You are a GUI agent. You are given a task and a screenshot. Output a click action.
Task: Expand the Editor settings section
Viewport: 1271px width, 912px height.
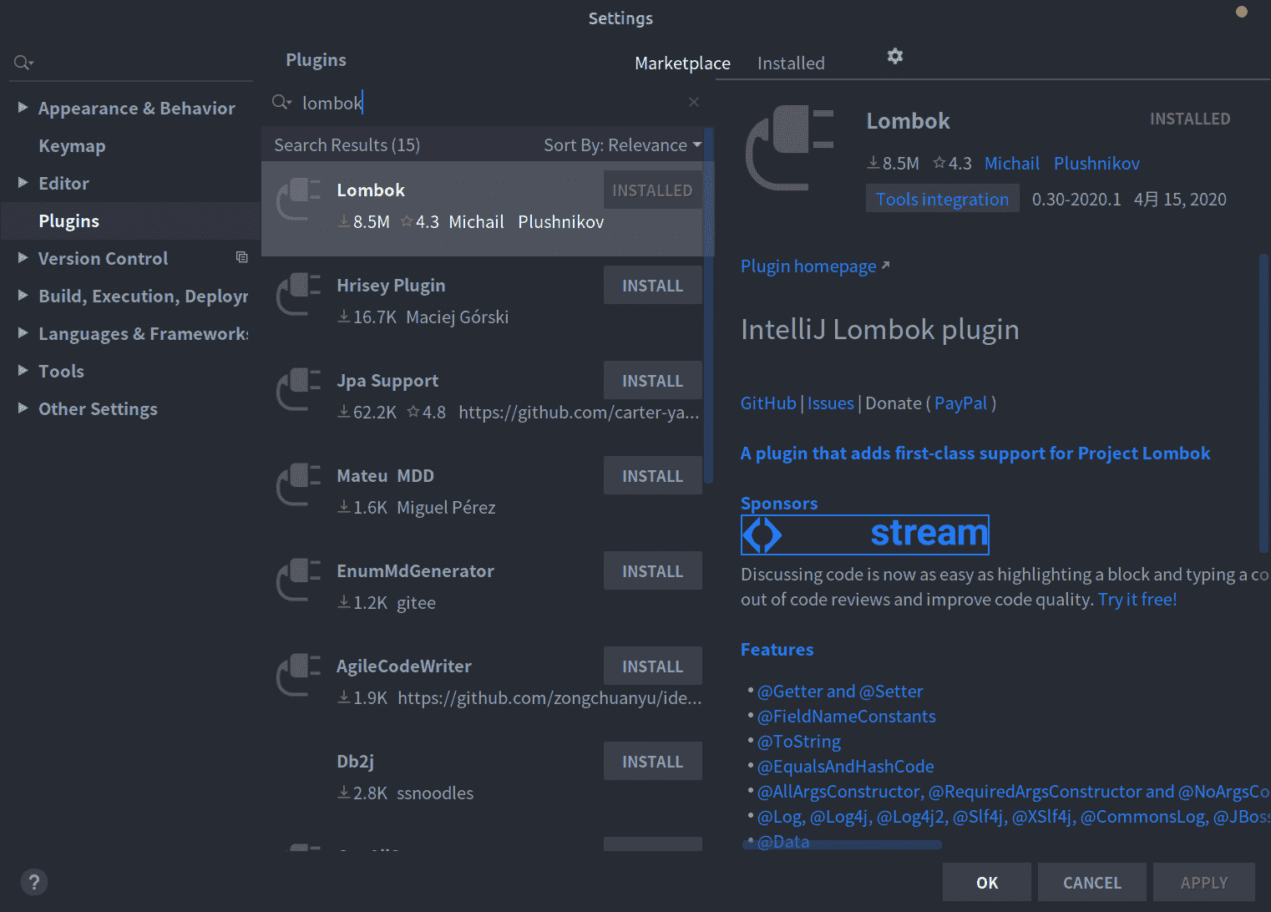pos(23,183)
